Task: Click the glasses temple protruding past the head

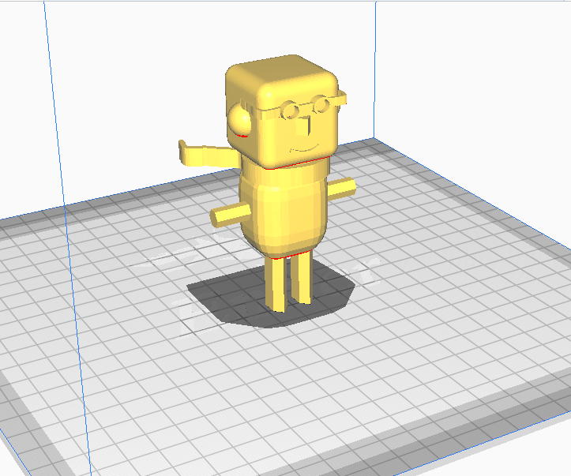Action: pos(340,98)
